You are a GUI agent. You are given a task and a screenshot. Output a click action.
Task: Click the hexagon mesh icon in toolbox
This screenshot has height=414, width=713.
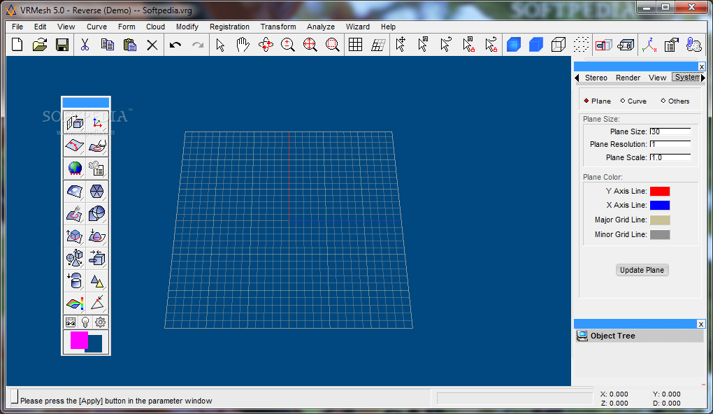[96, 191]
